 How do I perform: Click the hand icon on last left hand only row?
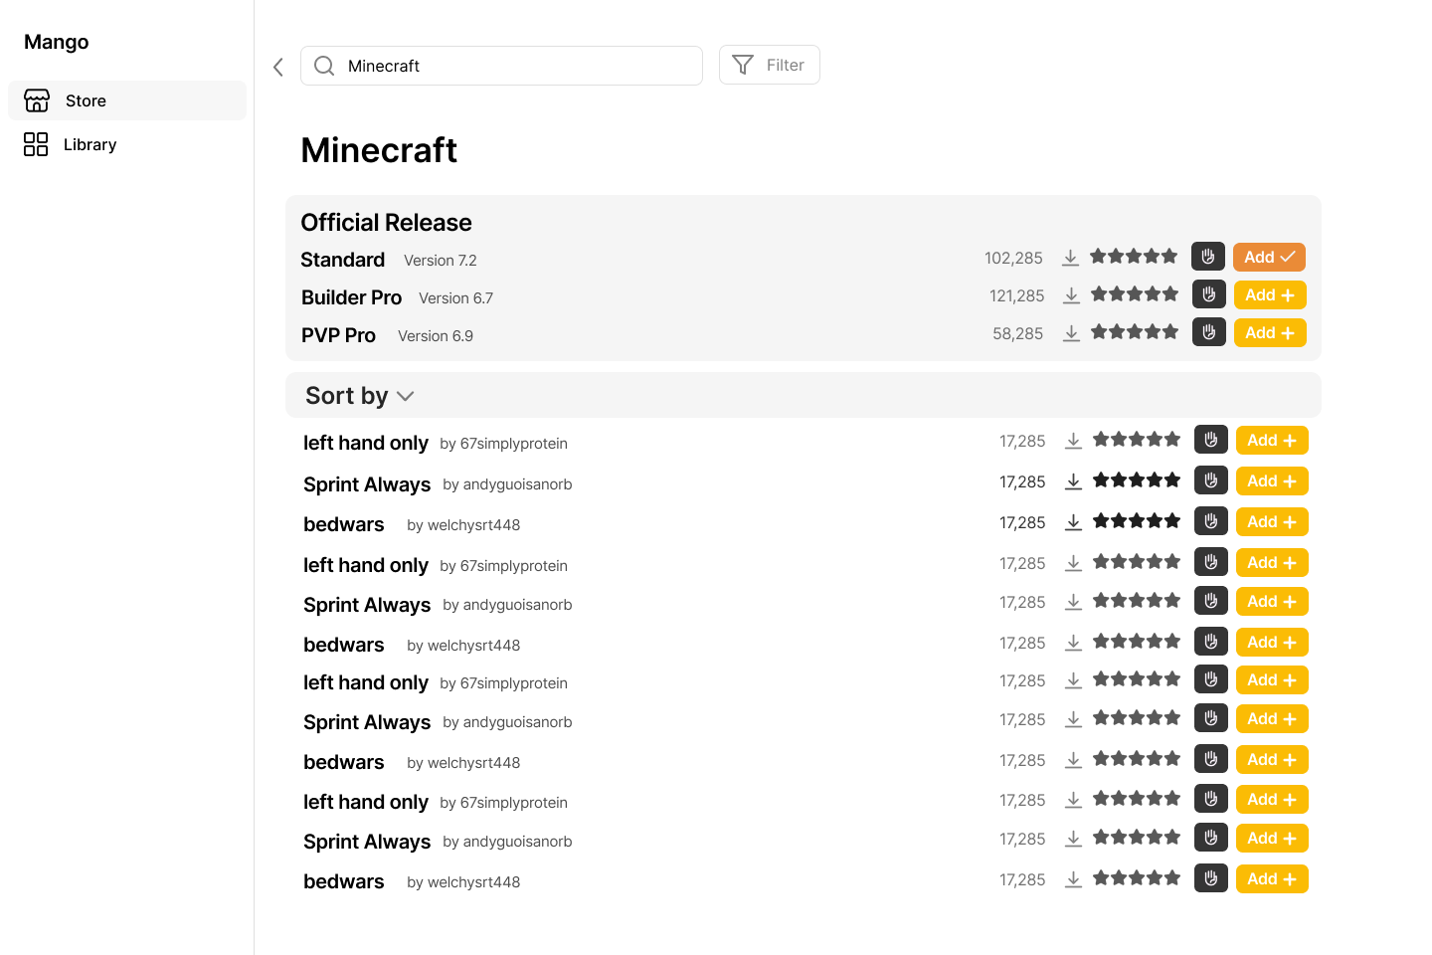click(1211, 799)
